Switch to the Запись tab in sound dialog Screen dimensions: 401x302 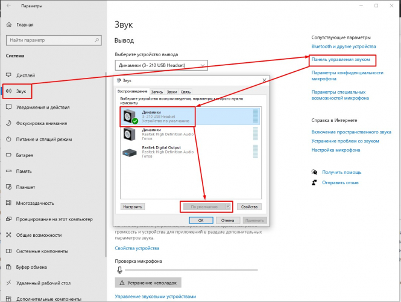pos(157,92)
